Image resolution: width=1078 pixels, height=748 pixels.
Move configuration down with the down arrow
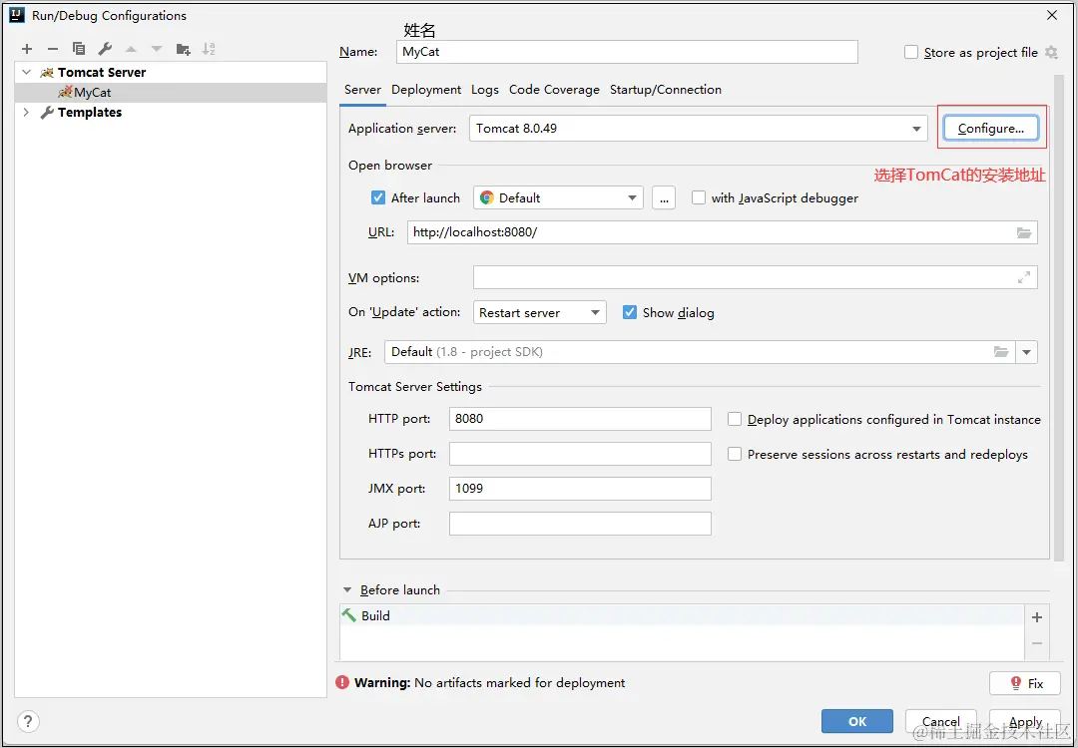157,49
